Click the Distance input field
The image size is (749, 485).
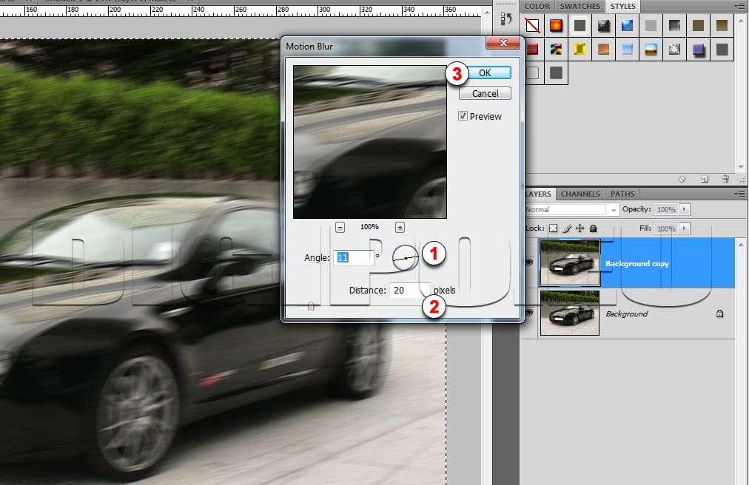coord(410,291)
